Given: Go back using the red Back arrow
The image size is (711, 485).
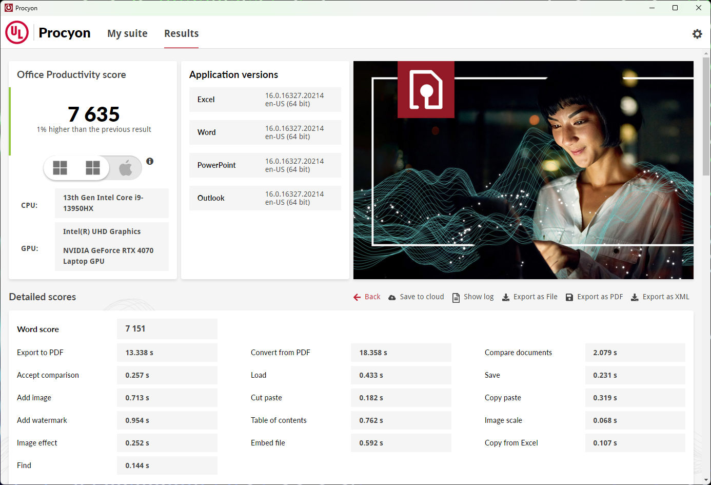Looking at the screenshot, I should [367, 297].
